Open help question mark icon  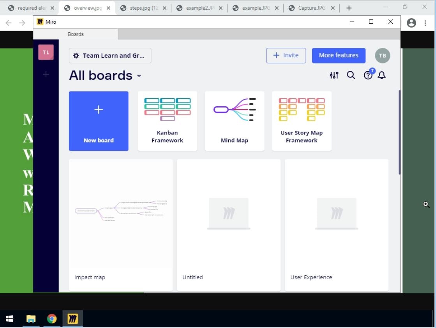click(x=368, y=75)
